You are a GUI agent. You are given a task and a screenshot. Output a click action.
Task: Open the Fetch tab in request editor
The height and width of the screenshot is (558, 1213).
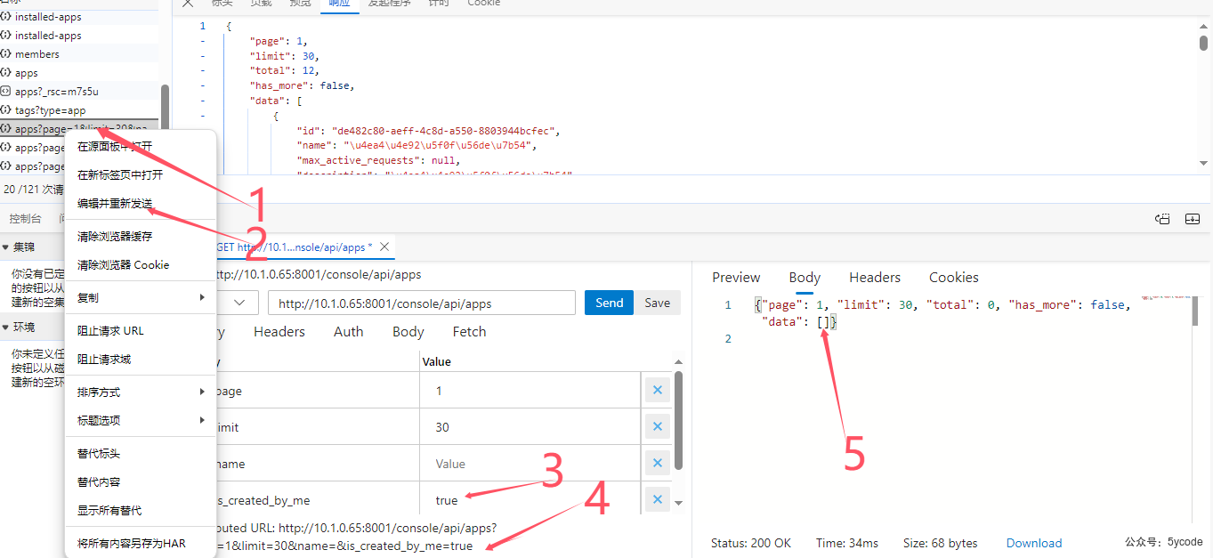pyautogui.click(x=469, y=331)
